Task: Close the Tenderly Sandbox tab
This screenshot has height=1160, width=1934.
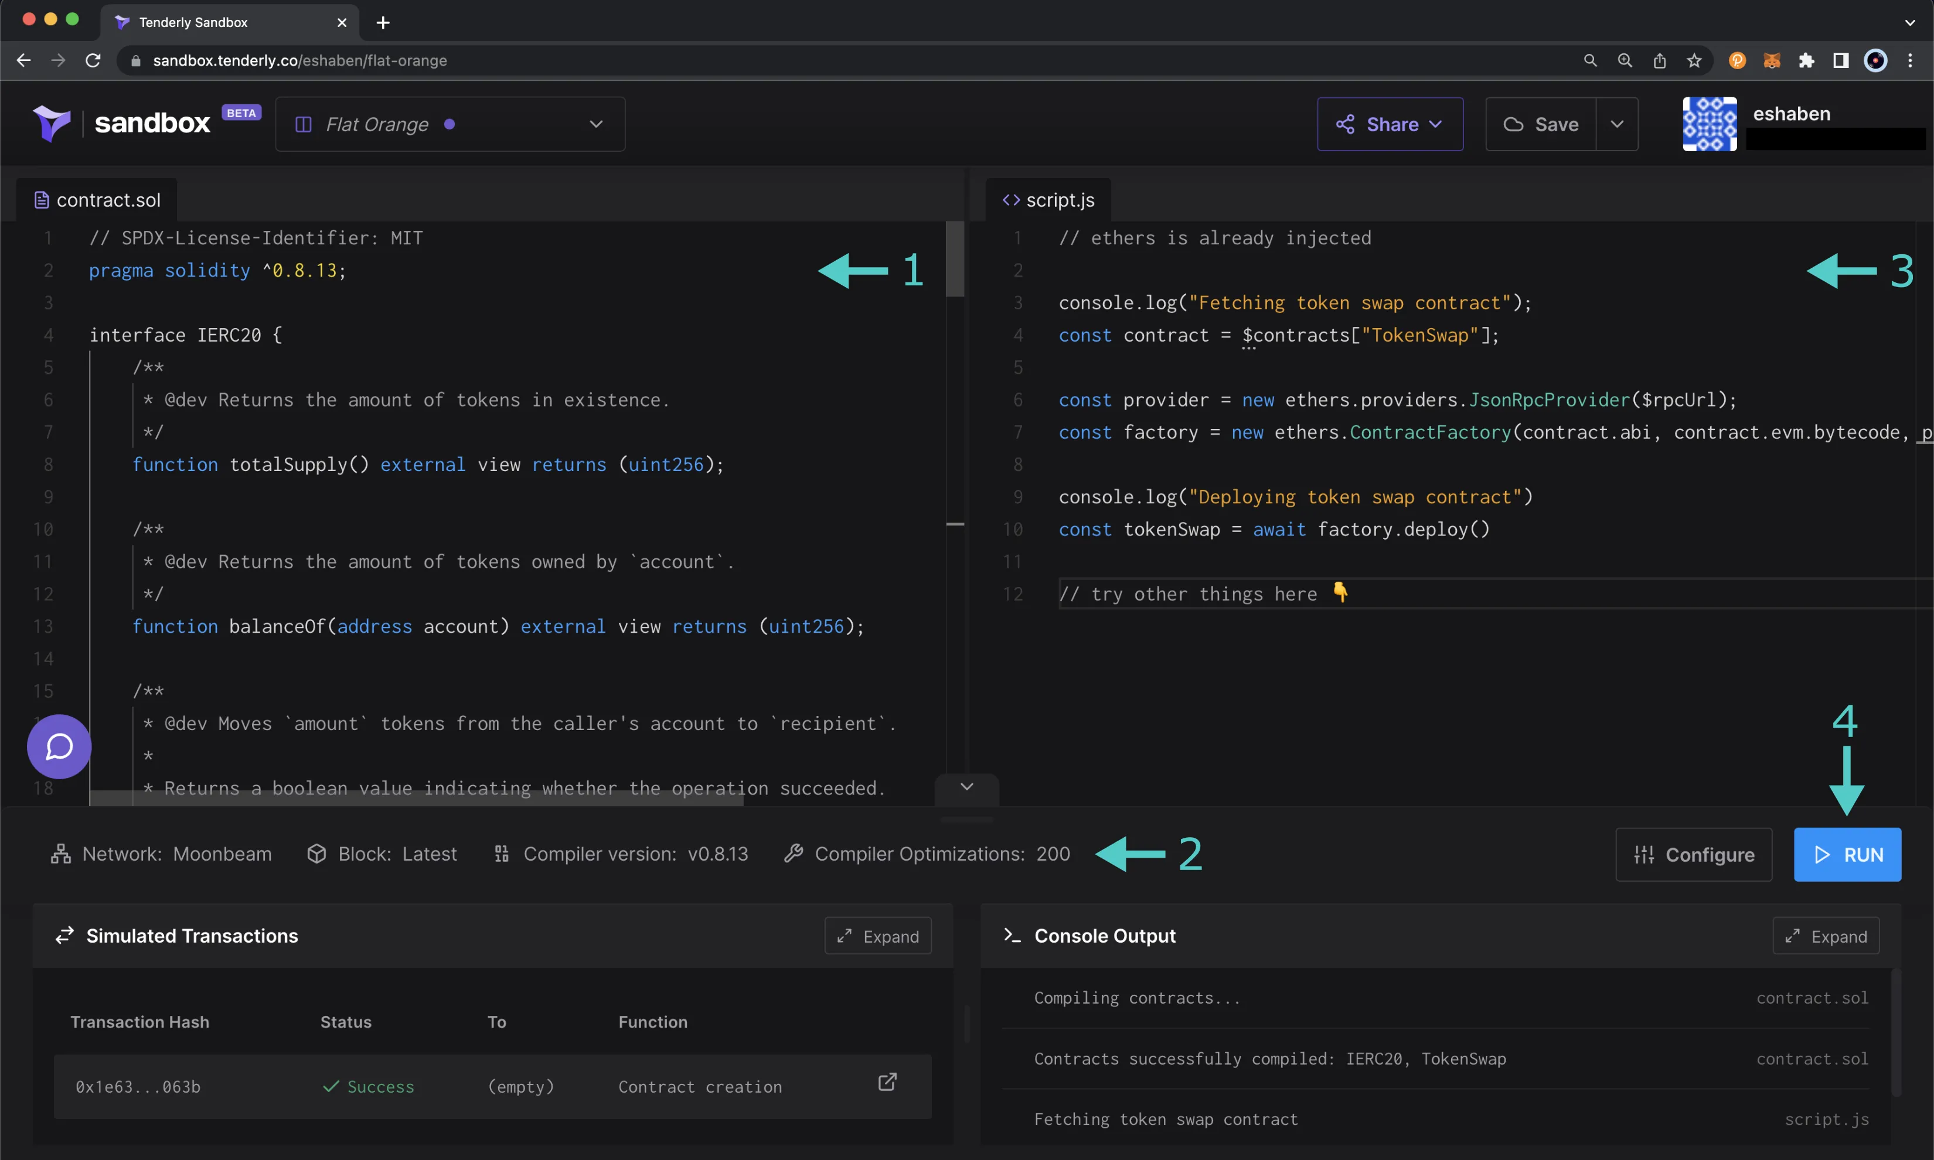Action: tap(342, 23)
